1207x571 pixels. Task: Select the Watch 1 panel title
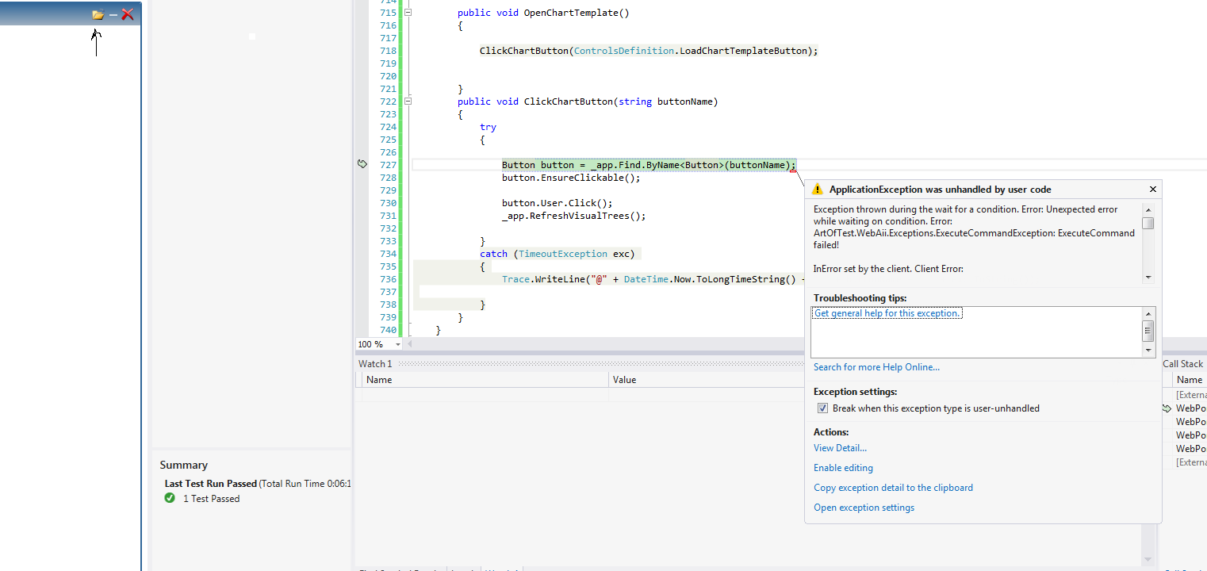[x=375, y=363]
